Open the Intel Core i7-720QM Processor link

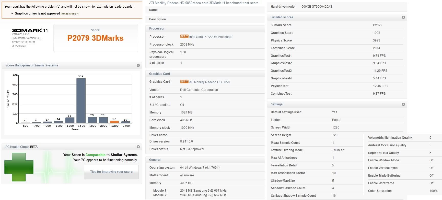(211, 37)
